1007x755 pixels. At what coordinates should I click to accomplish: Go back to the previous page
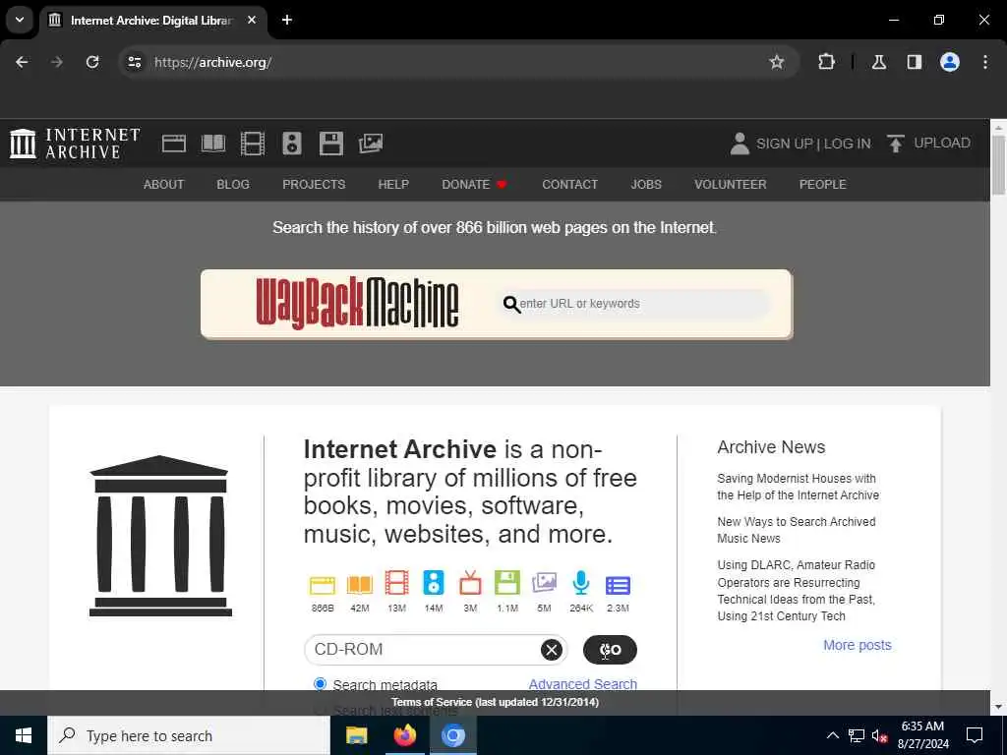(22, 62)
